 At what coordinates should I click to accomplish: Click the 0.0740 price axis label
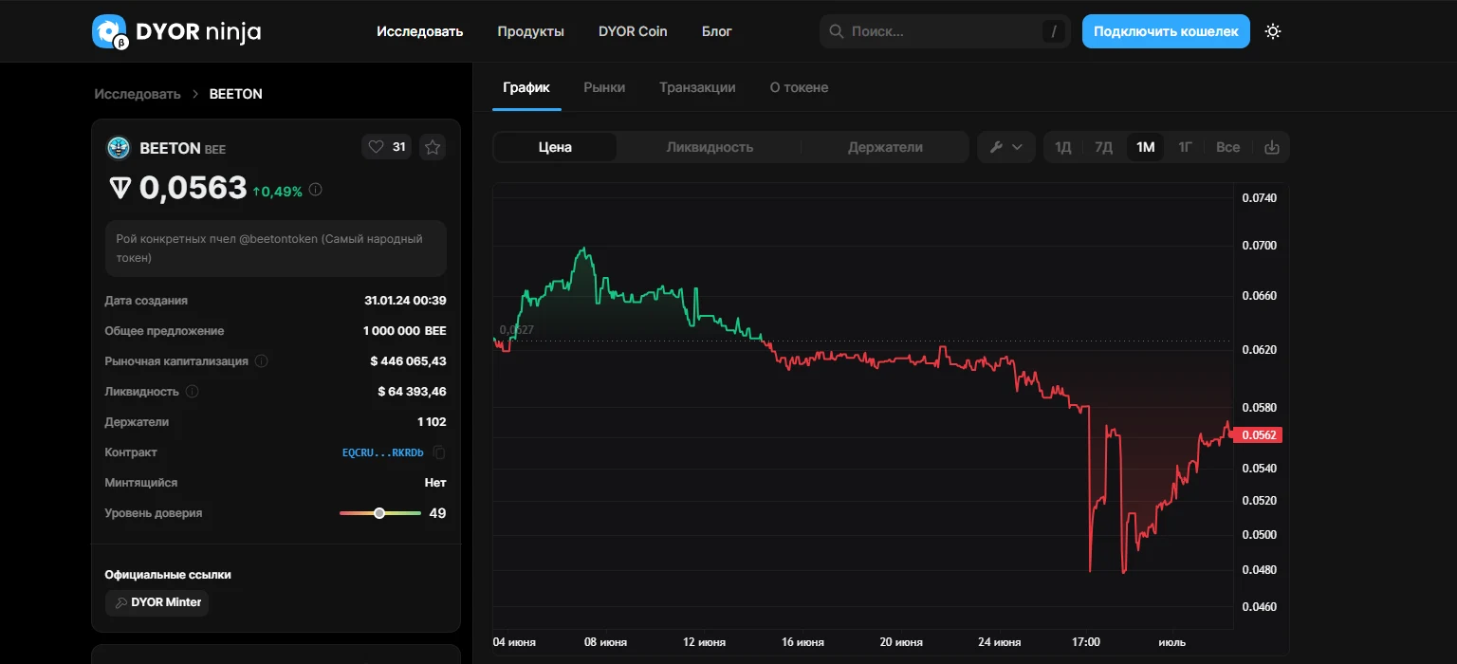pyautogui.click(x=1259, y=198)
